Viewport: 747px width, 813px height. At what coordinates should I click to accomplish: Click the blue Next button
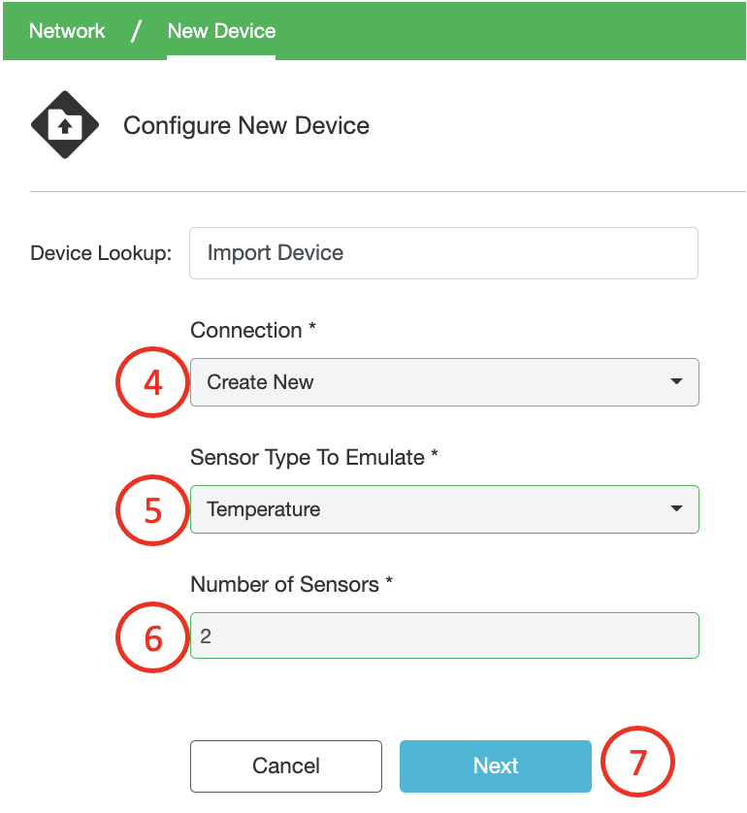pyautogui.click(x=495, y=766)
